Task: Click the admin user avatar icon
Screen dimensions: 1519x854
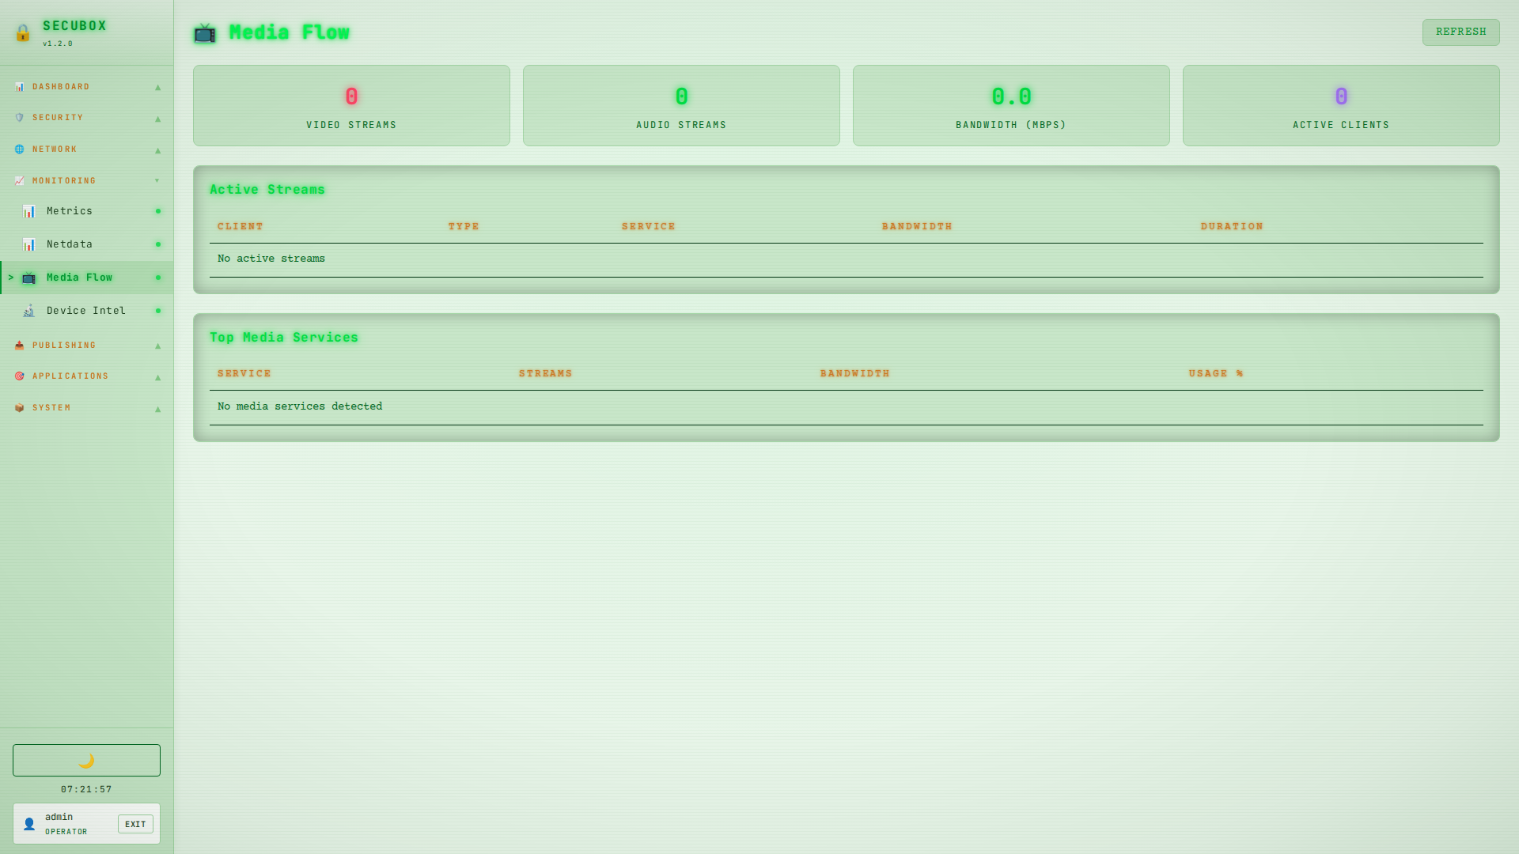Action: [x=29, y=824]
